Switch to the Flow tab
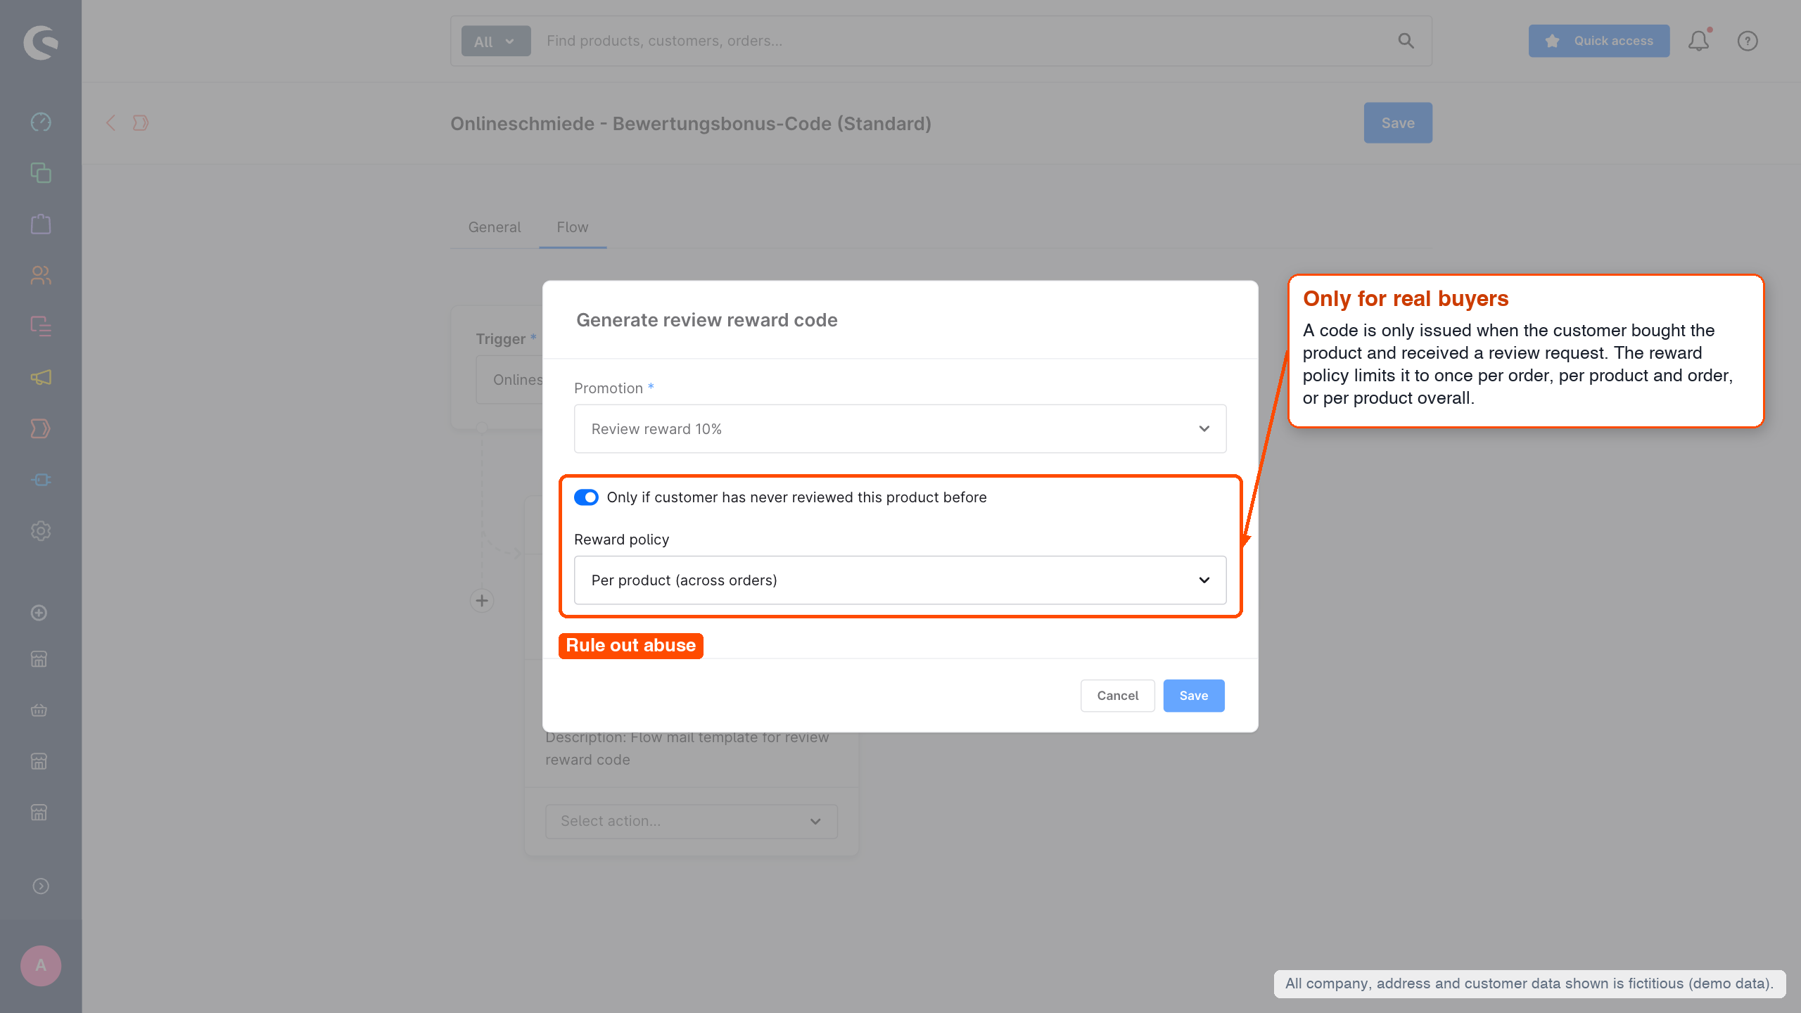 [x=573, y=227]
